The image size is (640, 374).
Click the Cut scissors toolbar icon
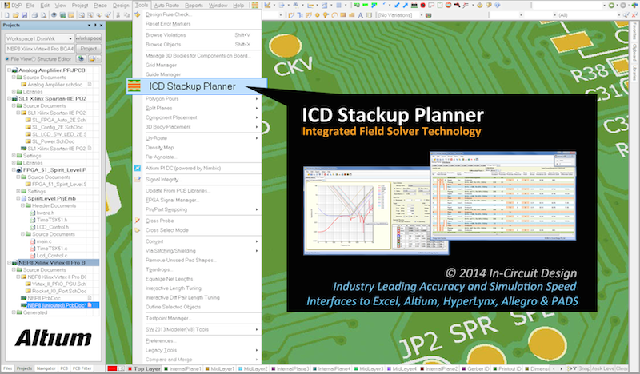coord(118,15)
